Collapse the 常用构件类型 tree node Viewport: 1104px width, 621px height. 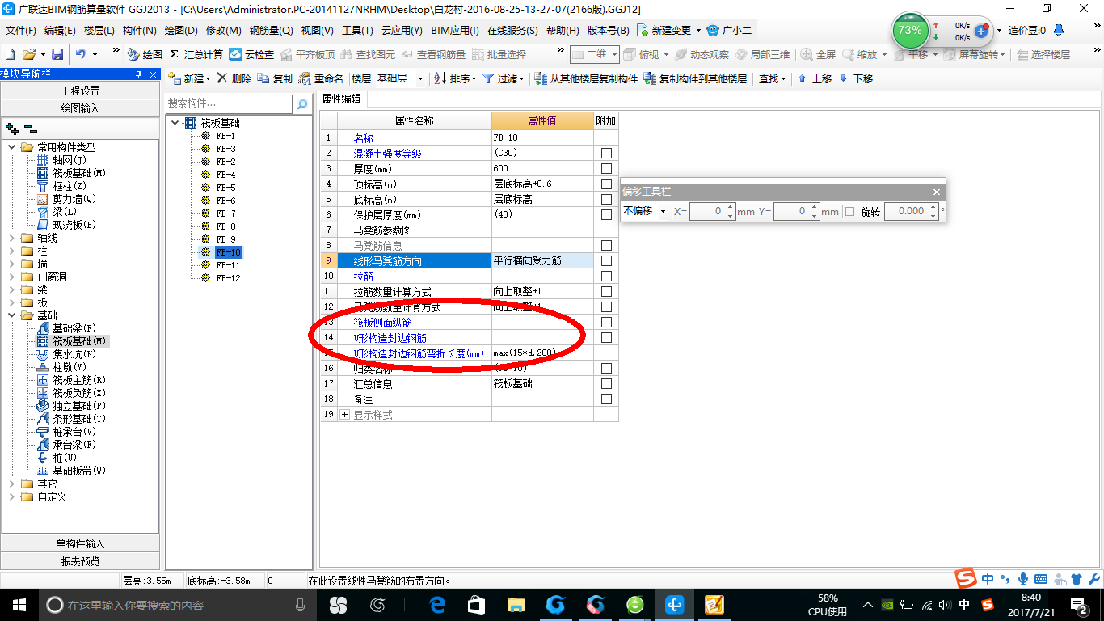13,147
